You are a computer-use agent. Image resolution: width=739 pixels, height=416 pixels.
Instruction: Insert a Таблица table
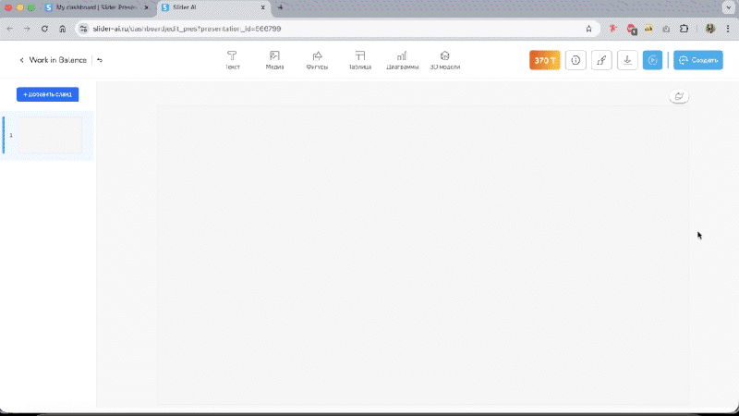point(360,60)
